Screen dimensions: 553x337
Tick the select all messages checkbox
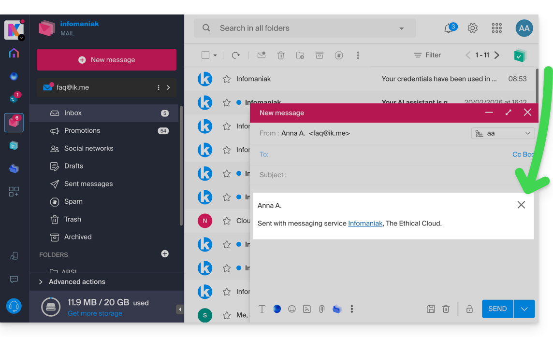[205, 56]
